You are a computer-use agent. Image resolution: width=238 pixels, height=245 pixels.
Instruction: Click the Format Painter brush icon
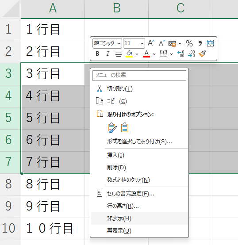[202, 54]
